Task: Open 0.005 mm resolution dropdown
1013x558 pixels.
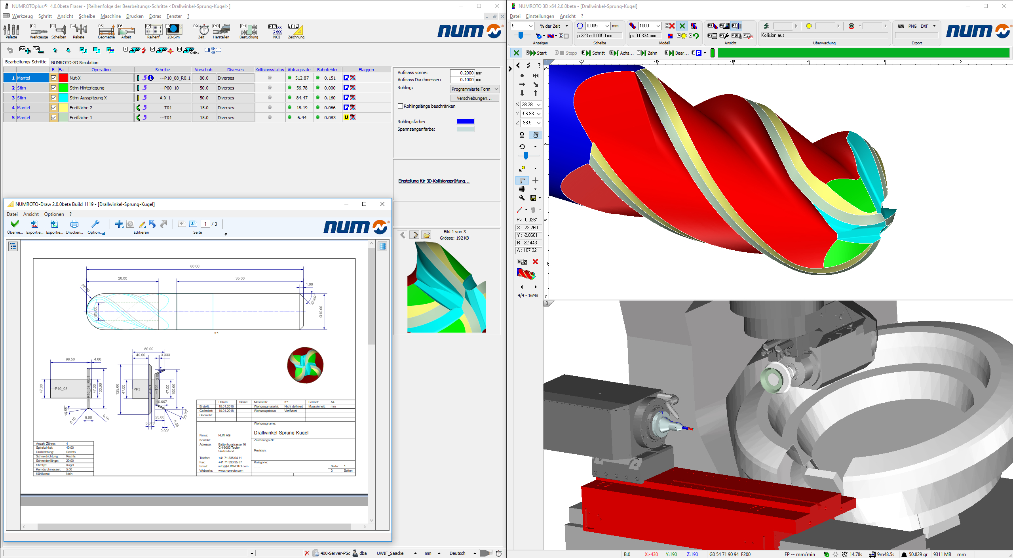Action: click(607, 26)
